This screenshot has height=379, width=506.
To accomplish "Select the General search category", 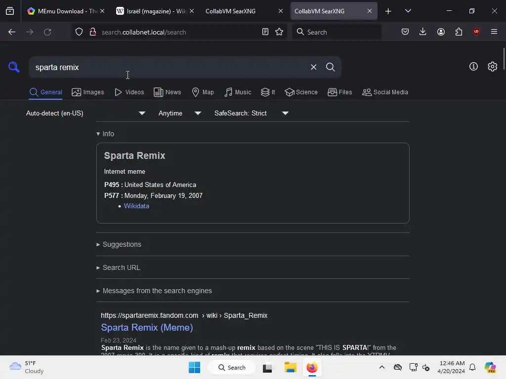I will coord(45,92).
